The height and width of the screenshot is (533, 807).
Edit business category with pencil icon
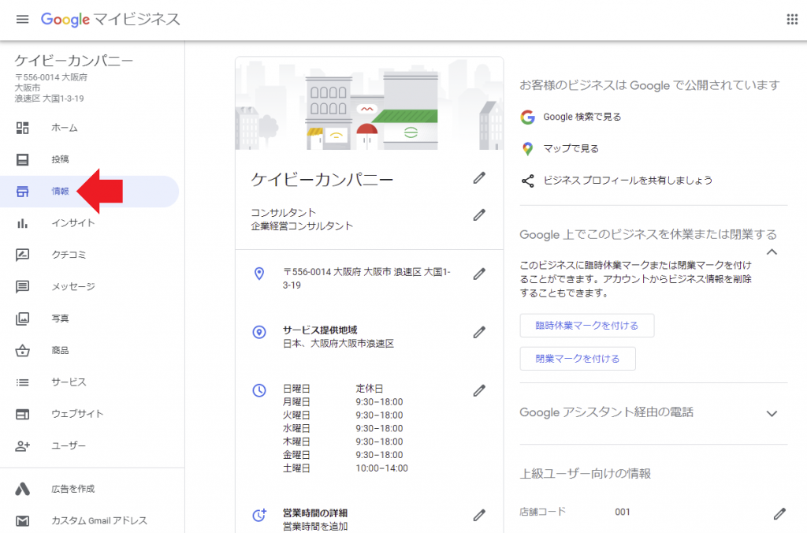click(x=479, y=214)
